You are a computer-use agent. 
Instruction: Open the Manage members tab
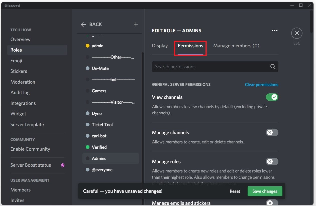coord(236,46)
